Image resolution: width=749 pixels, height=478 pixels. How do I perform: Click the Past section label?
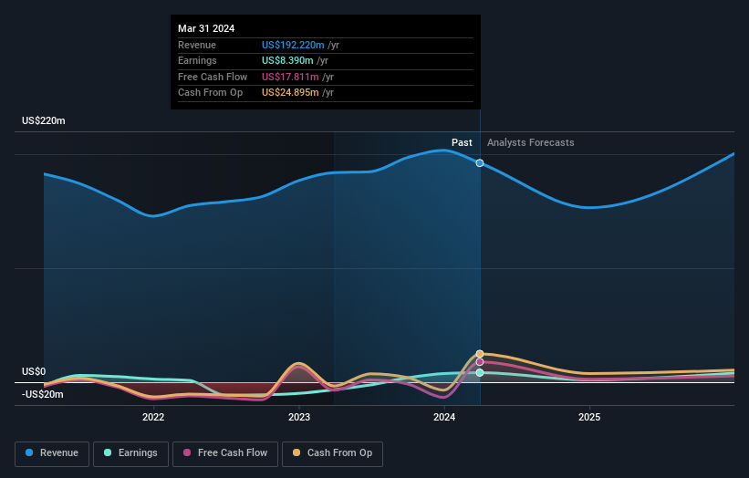coord(462,142)
